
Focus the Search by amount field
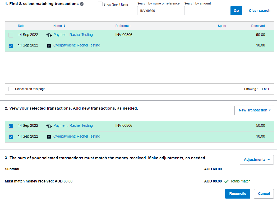[206, 11]
